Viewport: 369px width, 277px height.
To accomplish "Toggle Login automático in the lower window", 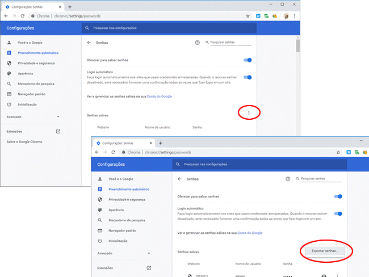I will (338, 213).
